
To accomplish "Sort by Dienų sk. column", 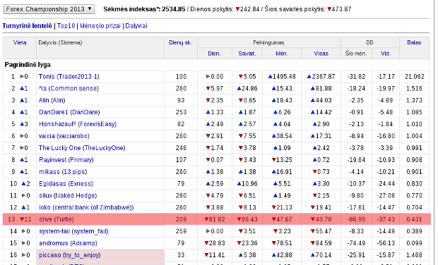I will point(180,42).
